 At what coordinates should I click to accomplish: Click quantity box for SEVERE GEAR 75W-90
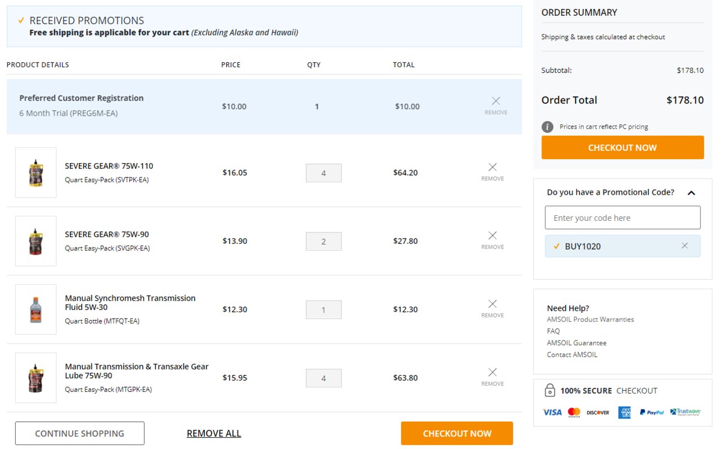pos(323,241)
